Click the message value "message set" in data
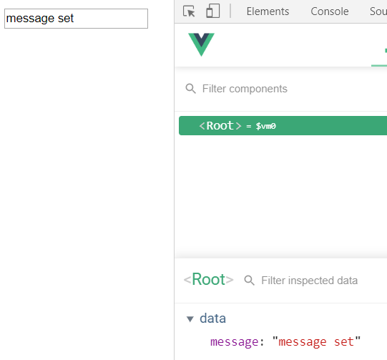Screen dimensions: 387x360 [x=317, y=342]
